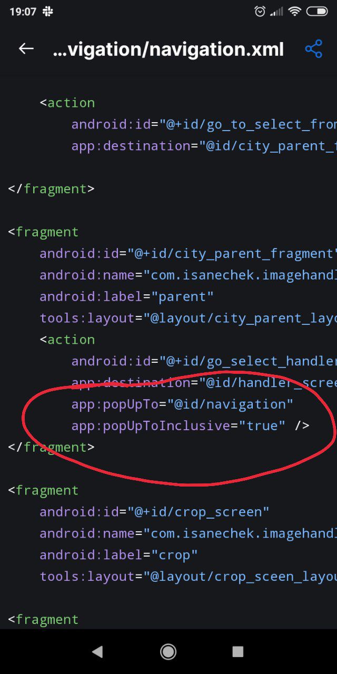
Task: Tap the first closing </fragment> tag
Action: coord(52,189)
